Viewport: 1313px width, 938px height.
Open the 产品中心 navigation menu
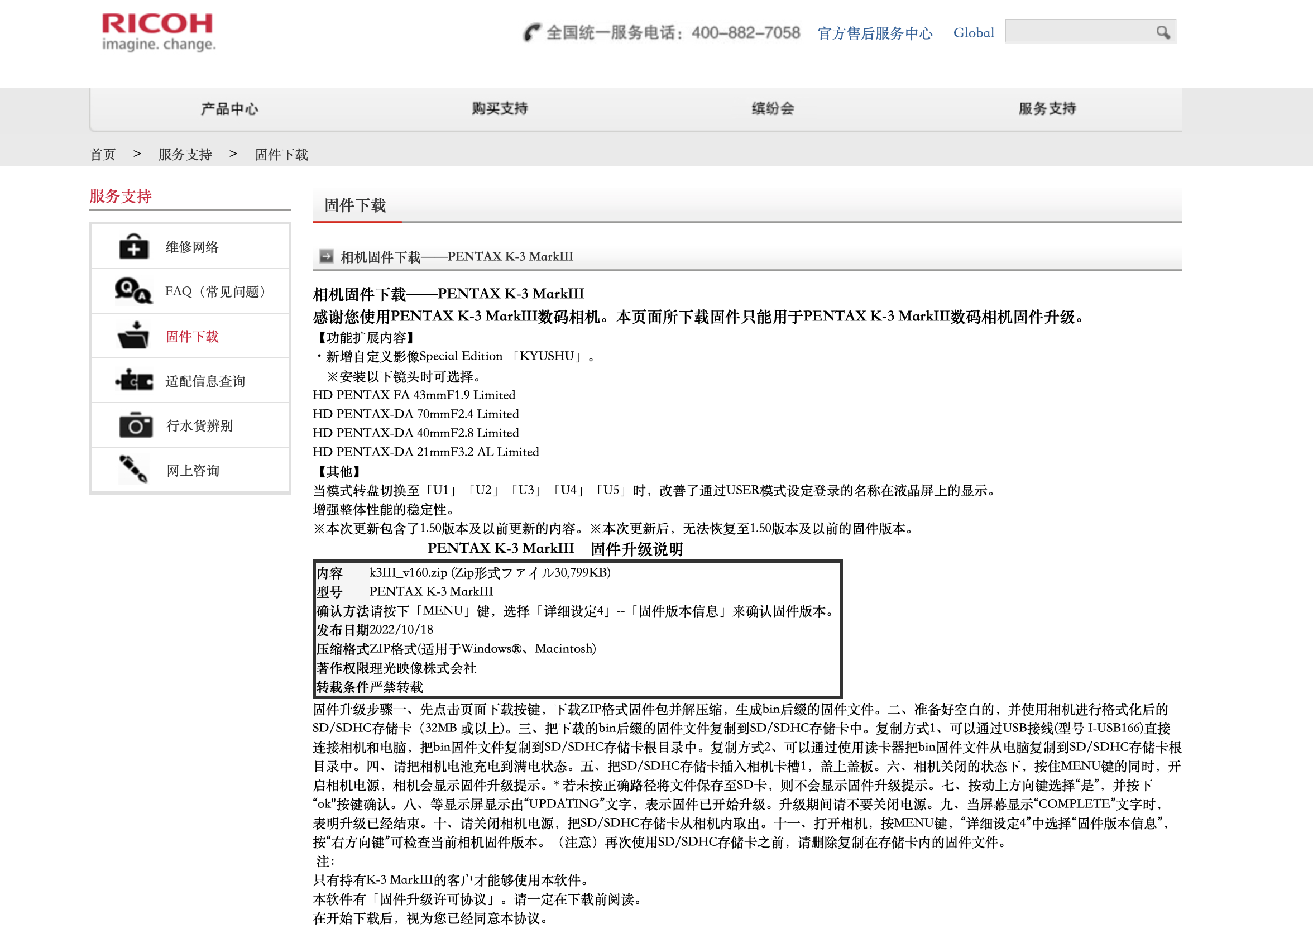(229, 108)
